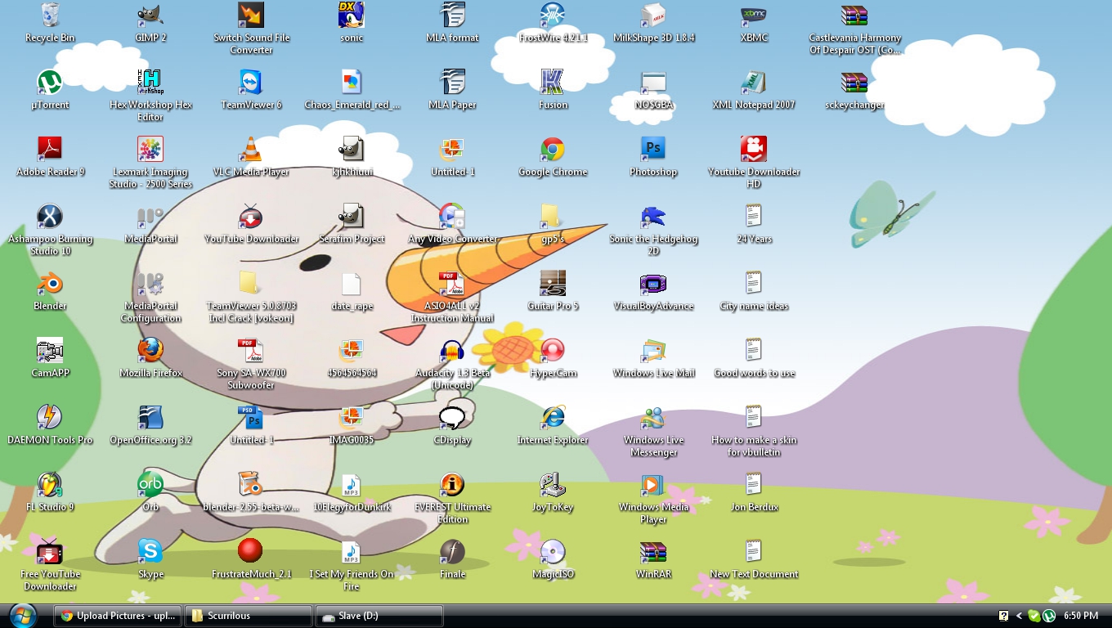Launch Audacity 1.3 Beta (Unicode)
This screenshot has width=1112, height=628.
click(x=452, y=350)
